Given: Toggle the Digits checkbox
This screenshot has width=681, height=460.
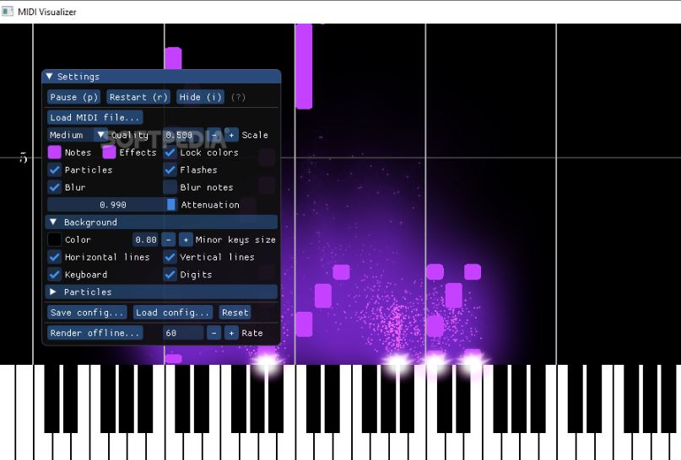Looking at the screenshot, I should click(170, 275).
